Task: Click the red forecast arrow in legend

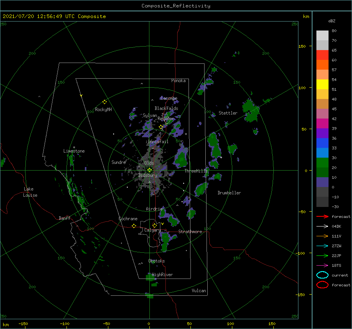Action: pyautogui.click(x=322, y=216)
